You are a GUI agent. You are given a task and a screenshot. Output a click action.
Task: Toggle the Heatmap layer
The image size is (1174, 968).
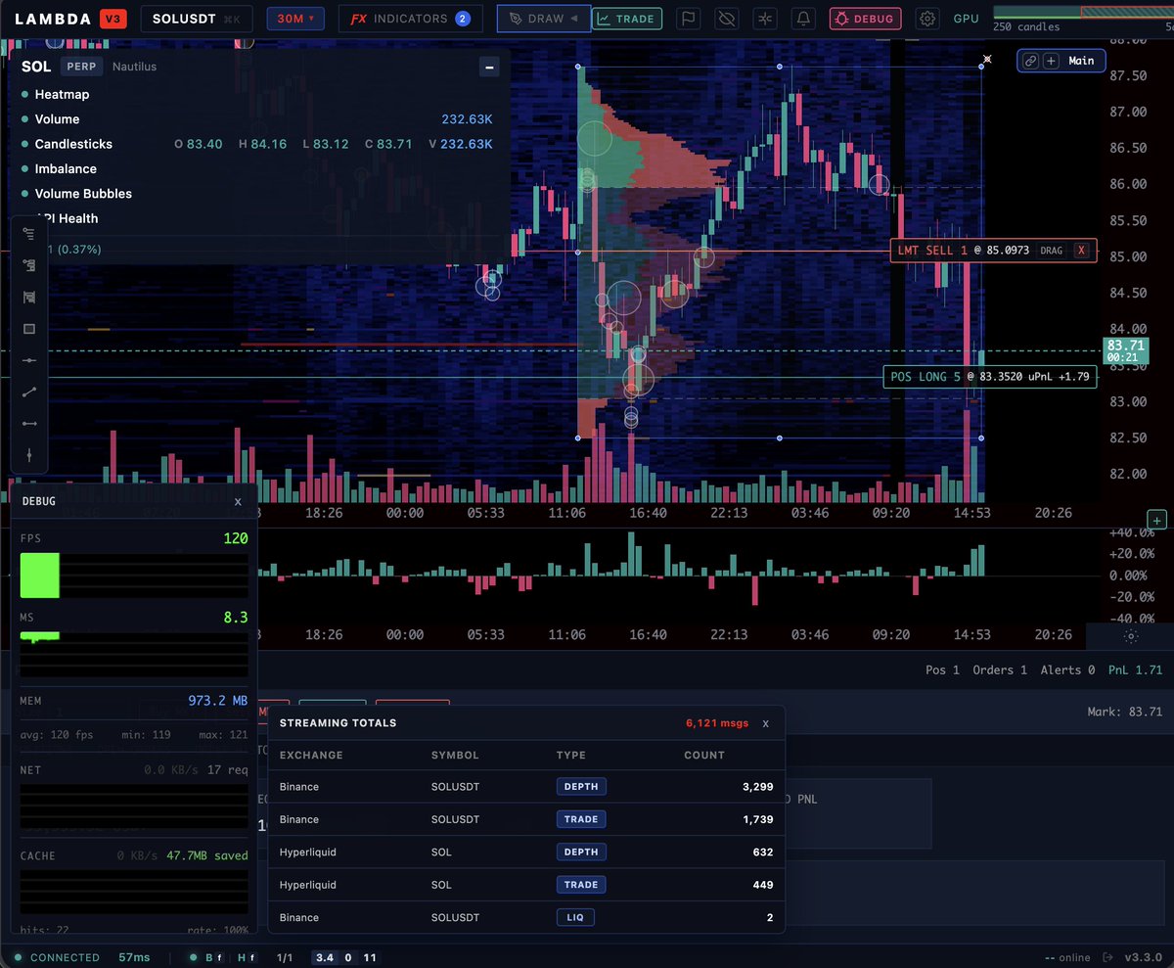tap(62, 95)
